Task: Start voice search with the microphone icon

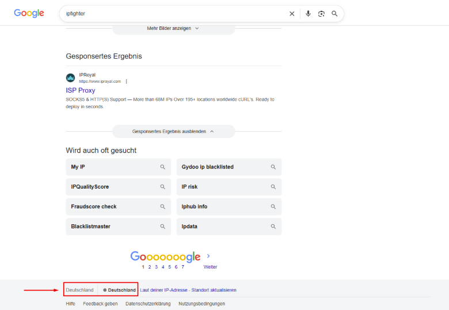Action: click(x=308, y=14)
